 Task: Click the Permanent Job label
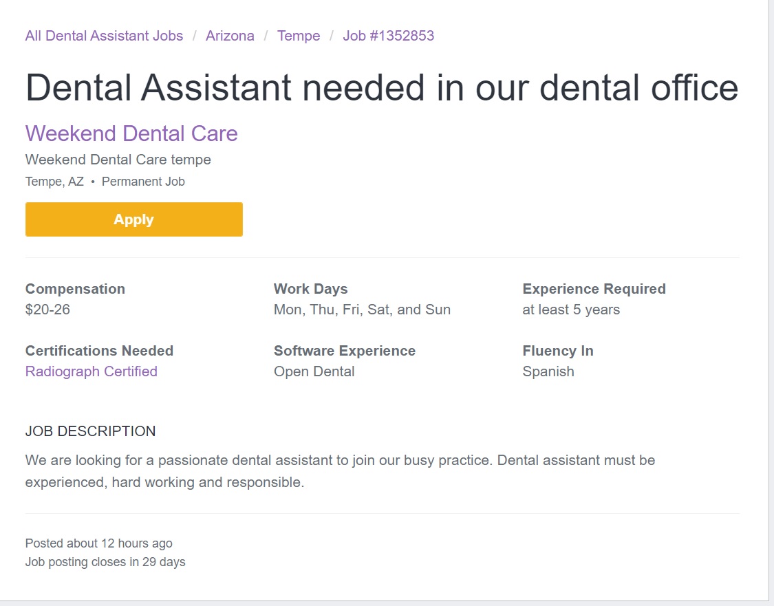(x=143, y=182)
